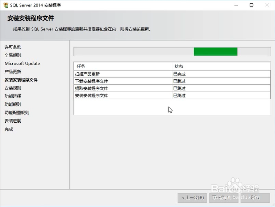Select the 扫描产品更新 task row
Screen dimensions: 275x207
click(x=172, y=74)
